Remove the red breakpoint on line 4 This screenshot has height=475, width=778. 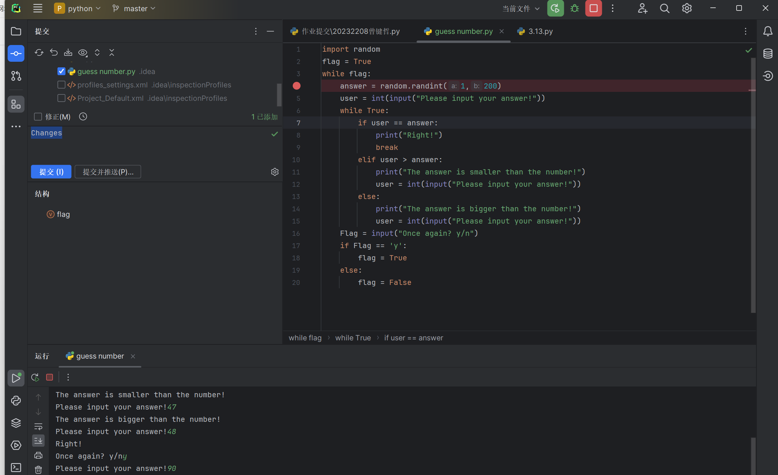[296, 86]
